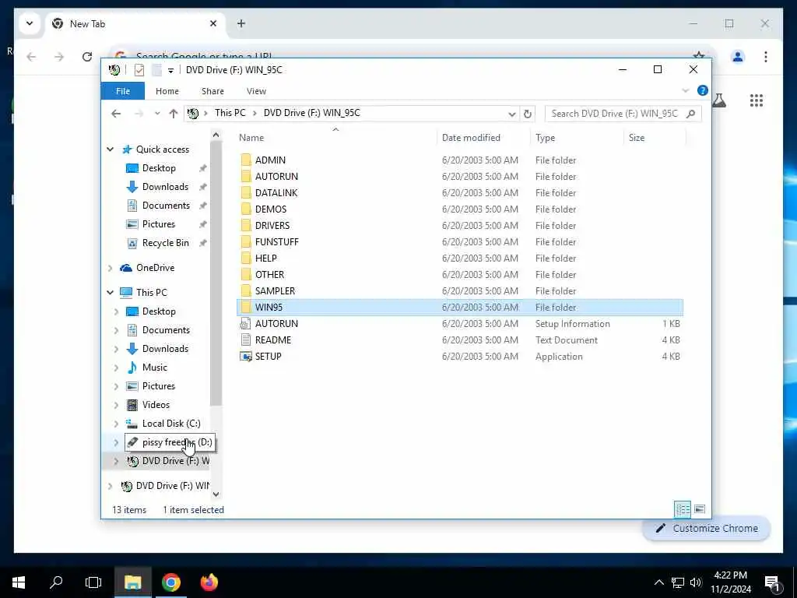Expand the ribbon with the chevron
This screenshot has height=598, width=797.
[685, 90]
